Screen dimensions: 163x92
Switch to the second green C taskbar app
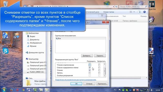coord(41,90)
